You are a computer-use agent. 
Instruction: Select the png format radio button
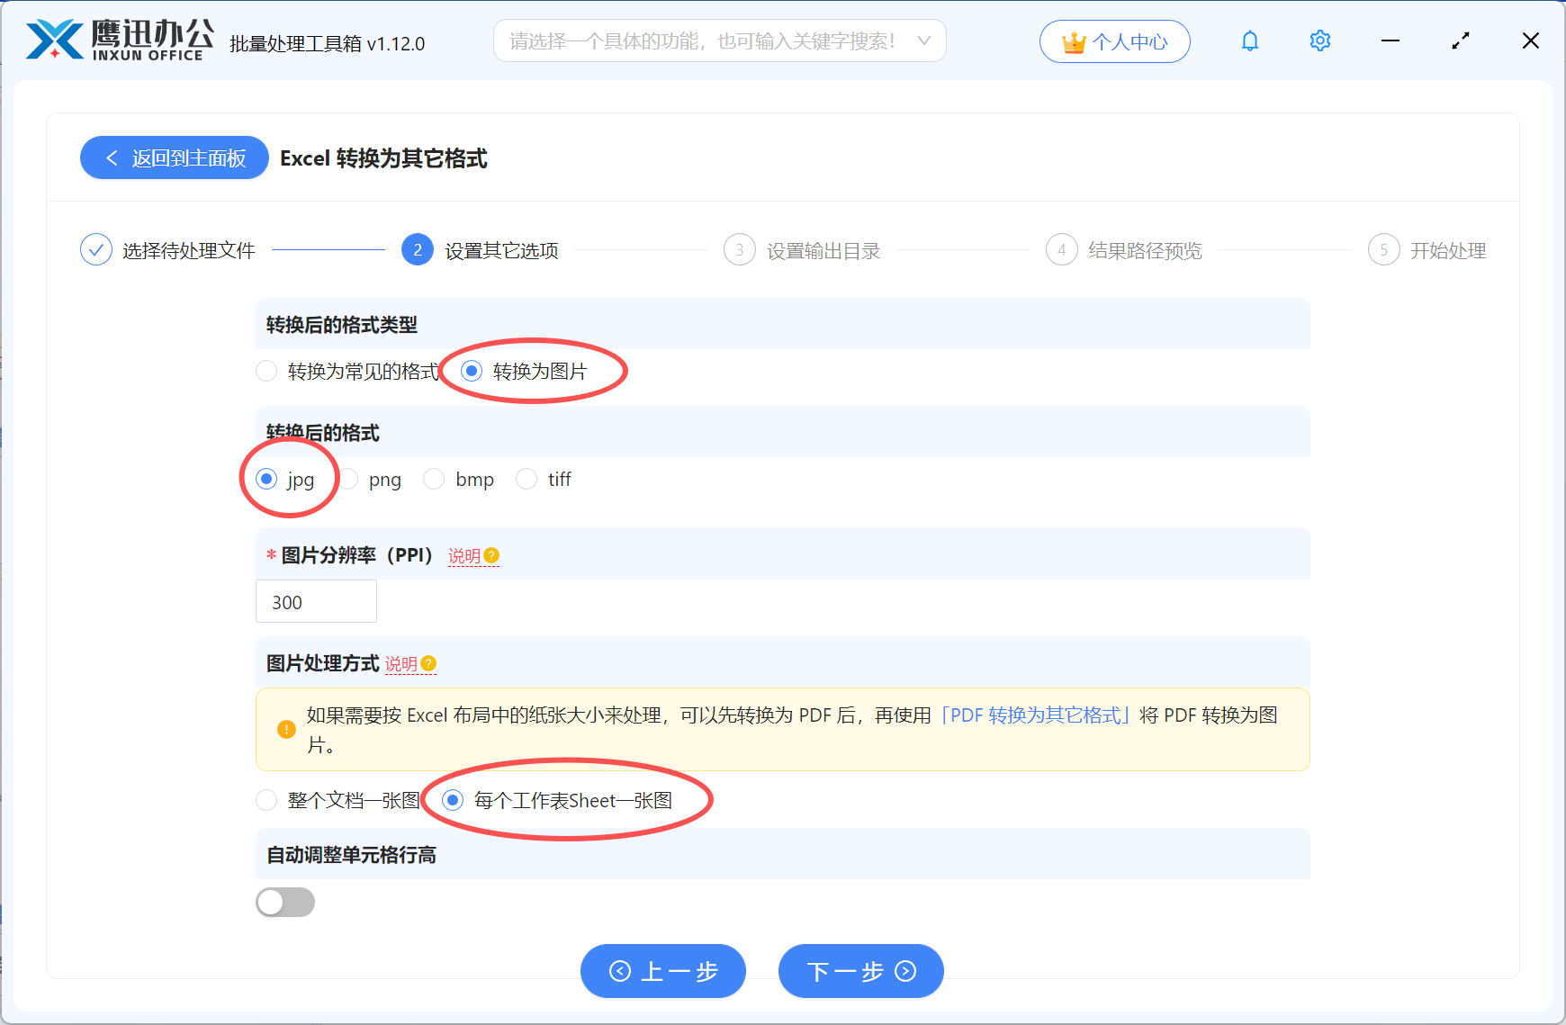(x=349, y=479)
